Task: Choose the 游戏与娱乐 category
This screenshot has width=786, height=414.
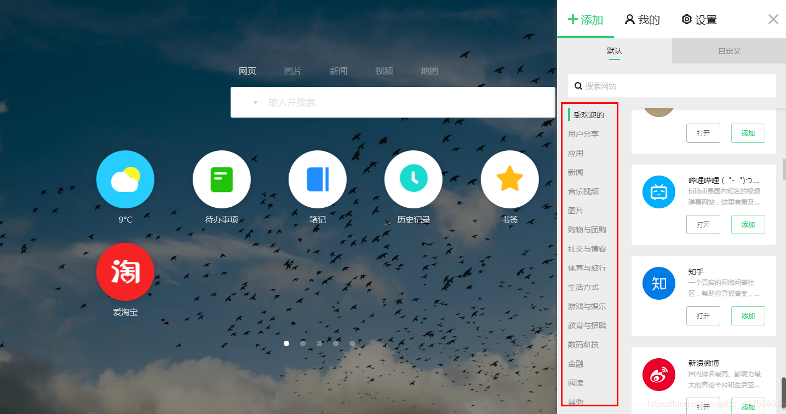Action: (x=587, y=306)
